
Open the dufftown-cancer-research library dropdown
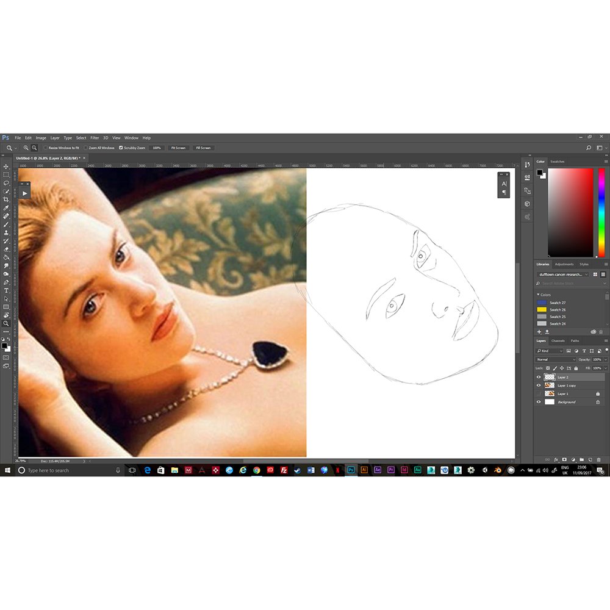coord(562,274)
